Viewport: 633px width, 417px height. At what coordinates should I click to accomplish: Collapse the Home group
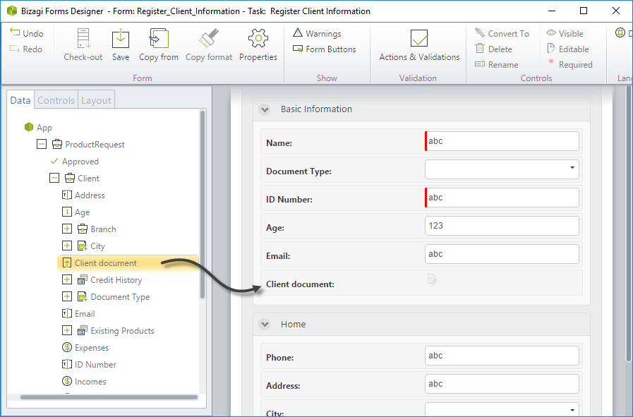(265, 324)
